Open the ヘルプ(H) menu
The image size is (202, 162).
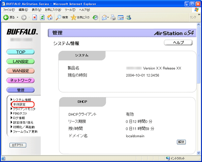click(x=85, y=10)
